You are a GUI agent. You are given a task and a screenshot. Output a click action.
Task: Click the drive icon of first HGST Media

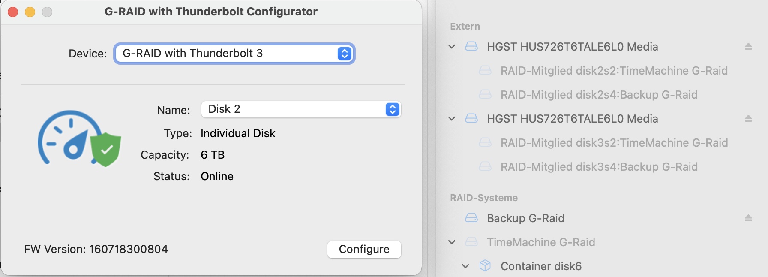[471, 46]
